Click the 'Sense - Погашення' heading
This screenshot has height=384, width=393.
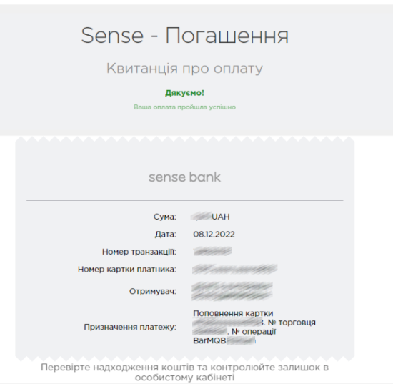click(185, 35)
